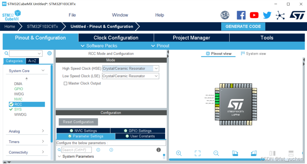The image size is (307, 164).
Task: Click the search magnifier in the left panel
Action: tap(6, 53)
